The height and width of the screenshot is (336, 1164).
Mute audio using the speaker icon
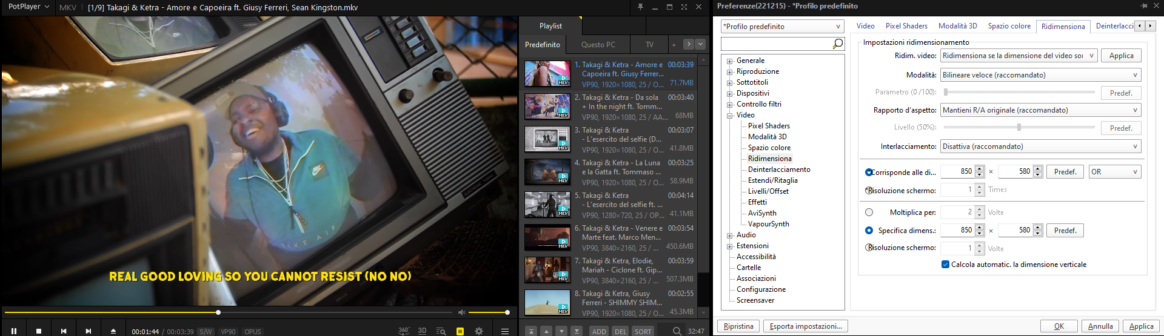pos(461,312)
